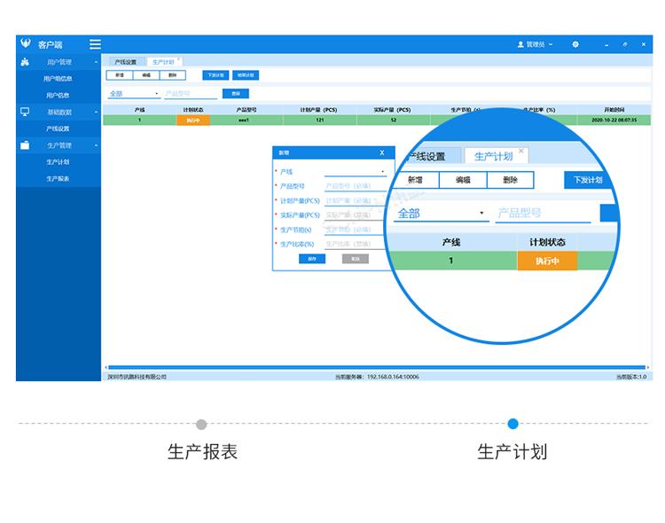Open 用户组信息 in the sidebar
The height and width of the screenshot is (523, 665).
point(58,79)
